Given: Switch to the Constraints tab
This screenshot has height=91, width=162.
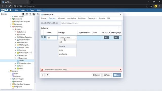Looking at the screenshot, I should [72, 18].
